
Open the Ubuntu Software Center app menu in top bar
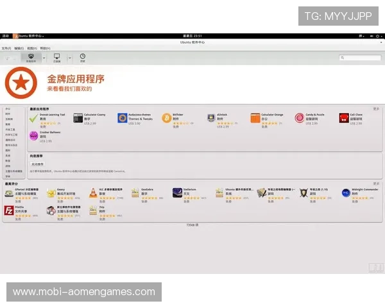28,36
